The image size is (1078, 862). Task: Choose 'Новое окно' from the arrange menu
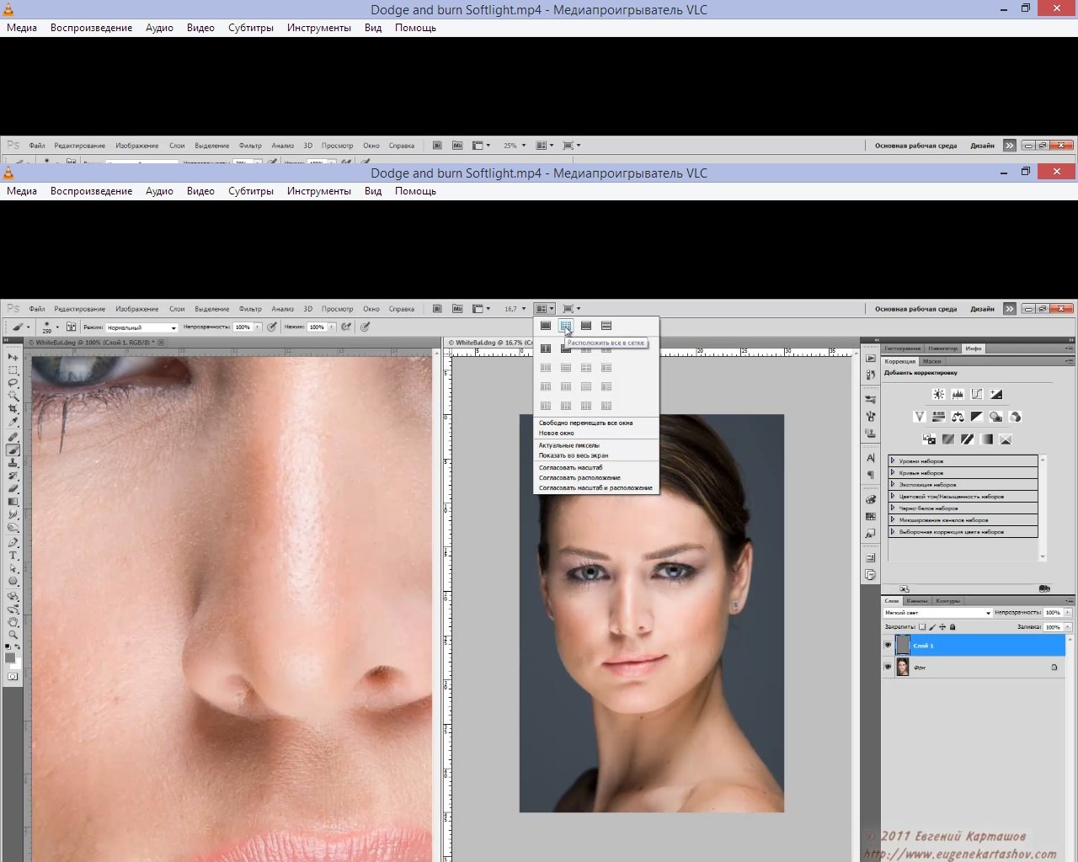557,434
